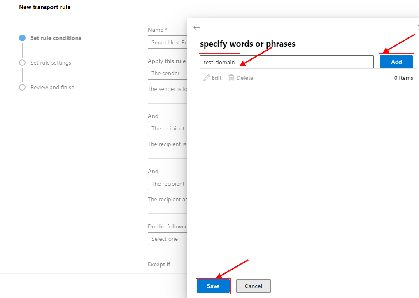Click the Delete trash can icon

pos(231,78)
